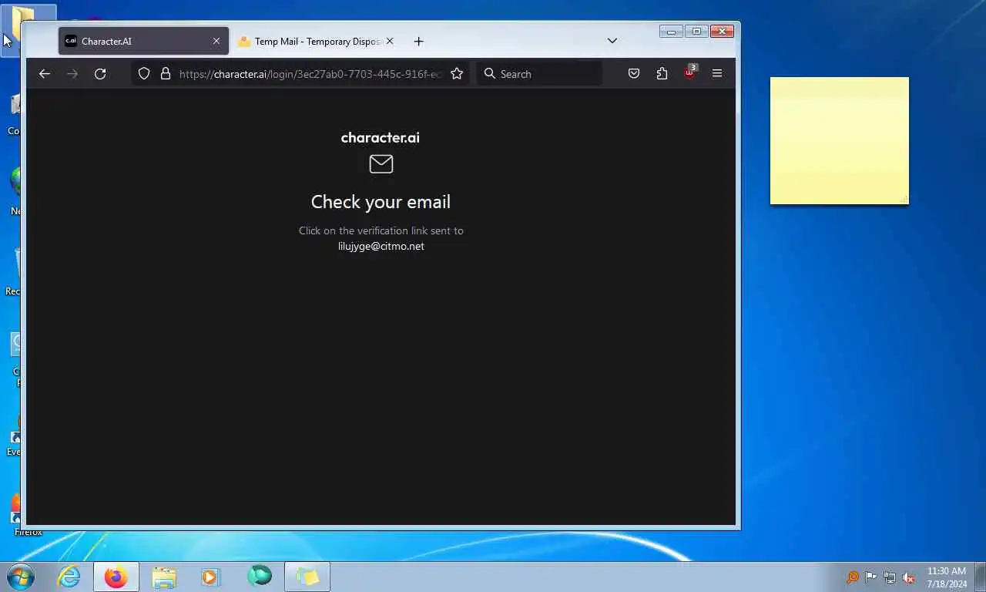Open a new browser tab

click(x=418, y=42)
